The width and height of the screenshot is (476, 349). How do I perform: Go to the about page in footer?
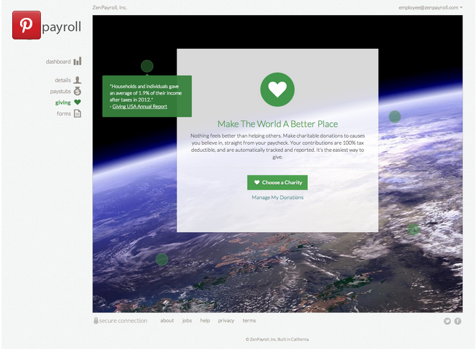click(167, 321)
